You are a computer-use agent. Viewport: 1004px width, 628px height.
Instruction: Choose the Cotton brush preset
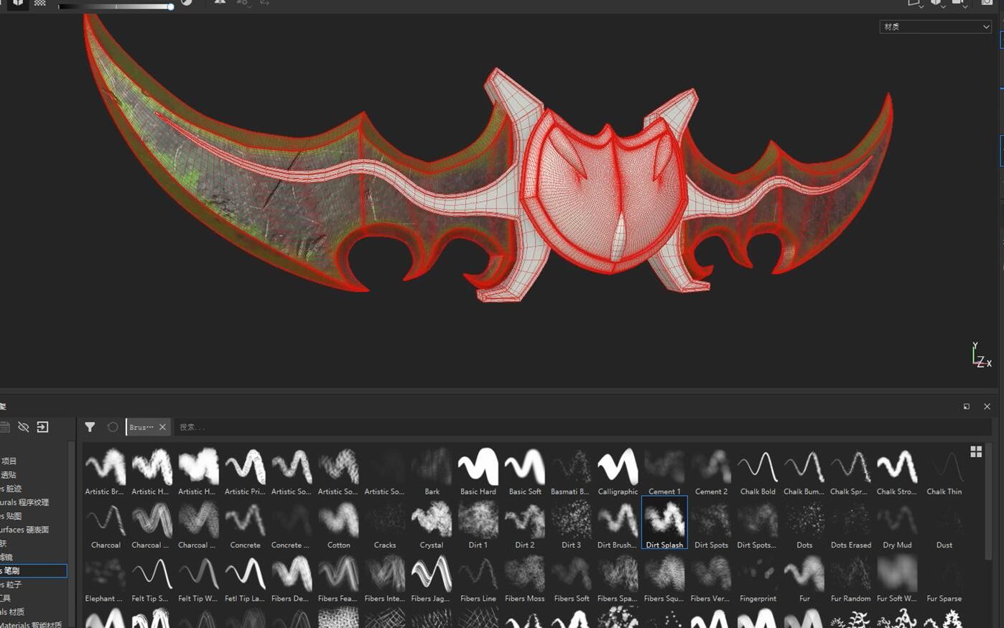(338, 525)
